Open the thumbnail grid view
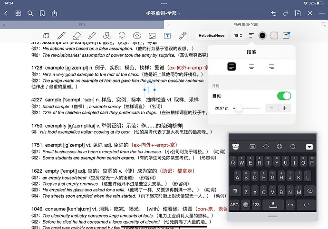Image resolution: width=328 pixels, height=229 pixels. [x=18, y=13]
